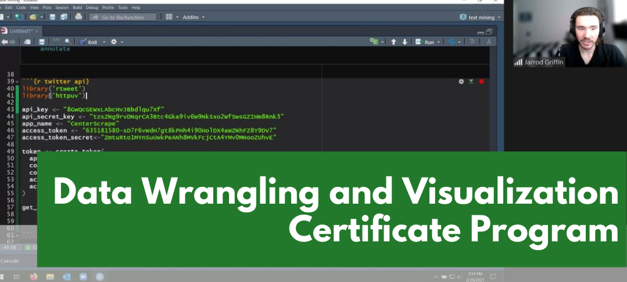Image resolution: width=627 pixels, height=282 pixels.
Task: Go to next chunk down arrow
Action: [404, 42]
